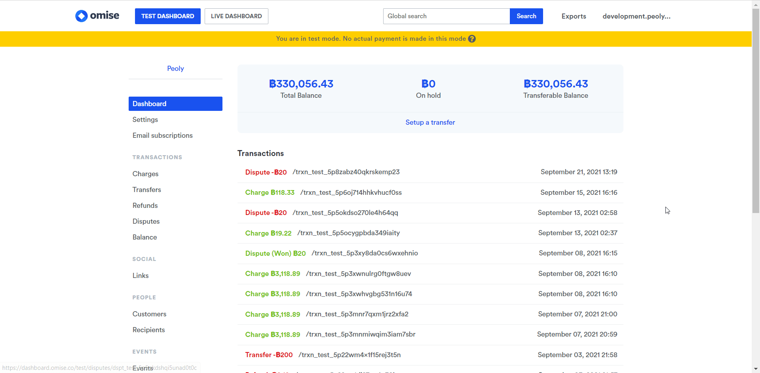
Task: Switch to the TEST DASHBOARD tab
Action: tap(168, 16)
